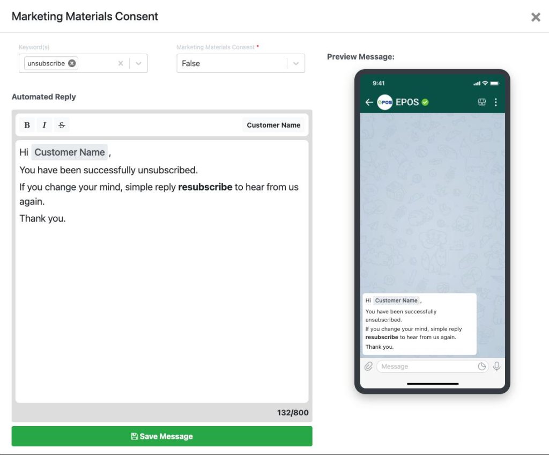Viewport: 549px width, 455px height.
Task: Toggle italic formatting in the editor
Action: click(x=44, y=125)
